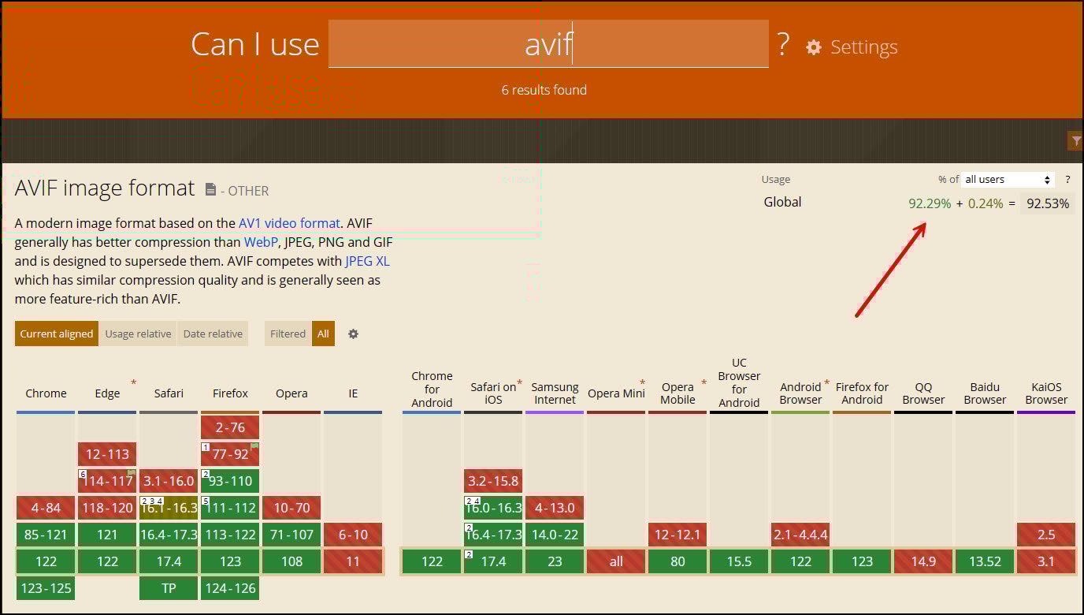Click the note flag on the Edge 114-117 cell
Viewport: 1084px width, 615px height.
(130, 471)
